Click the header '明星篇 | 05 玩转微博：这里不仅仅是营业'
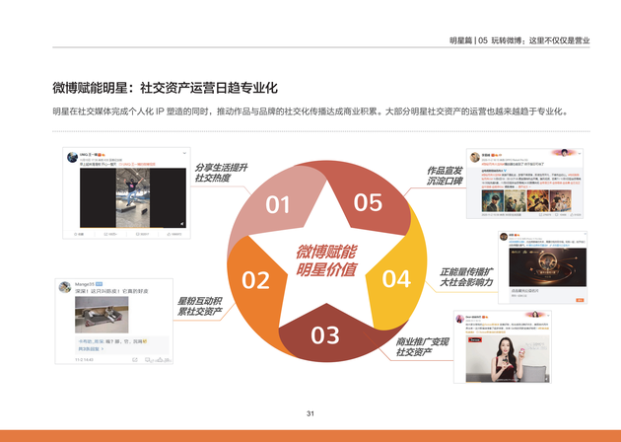The image size is (621, 442). (x=519, y=40)
